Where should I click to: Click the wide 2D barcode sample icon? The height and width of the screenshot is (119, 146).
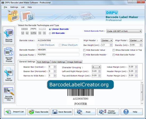[33, 33]
